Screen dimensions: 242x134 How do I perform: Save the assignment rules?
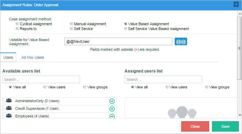pyautogui.click(x=225, y=126)
